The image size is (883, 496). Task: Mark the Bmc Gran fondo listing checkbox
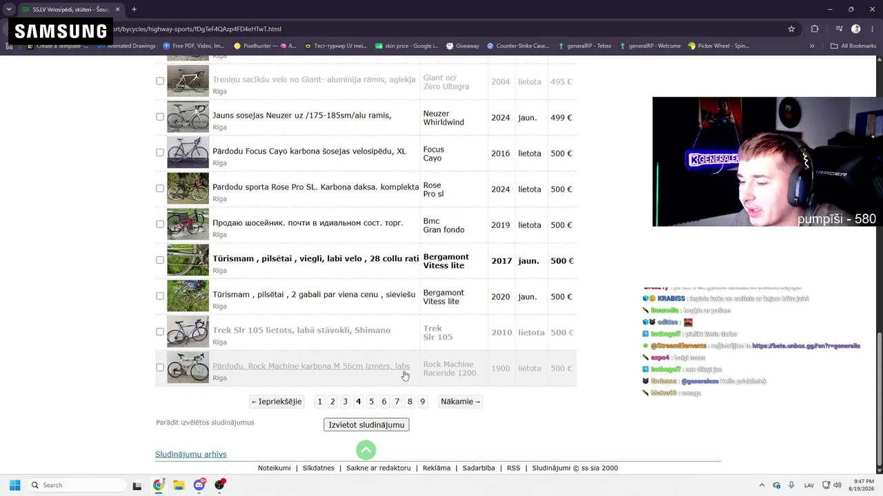160,224
